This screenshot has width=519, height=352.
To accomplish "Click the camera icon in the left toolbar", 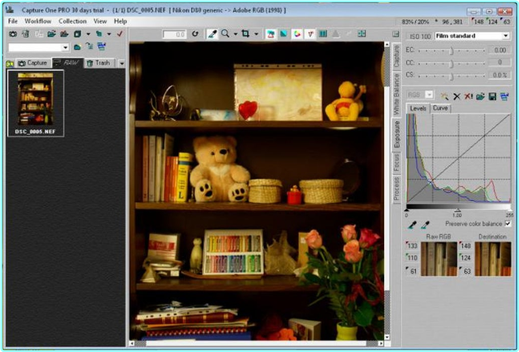I will (x=12, y=34).
